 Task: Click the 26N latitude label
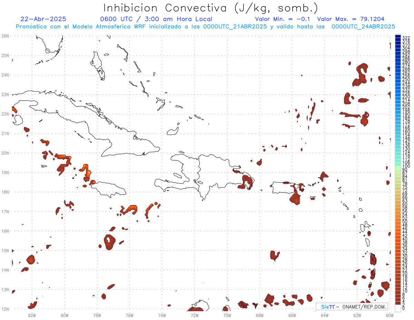coord(5,36)
